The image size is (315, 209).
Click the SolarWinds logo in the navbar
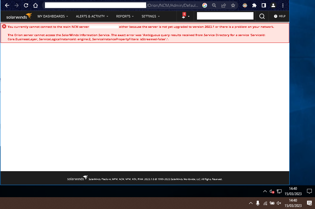tap(19, 16)
